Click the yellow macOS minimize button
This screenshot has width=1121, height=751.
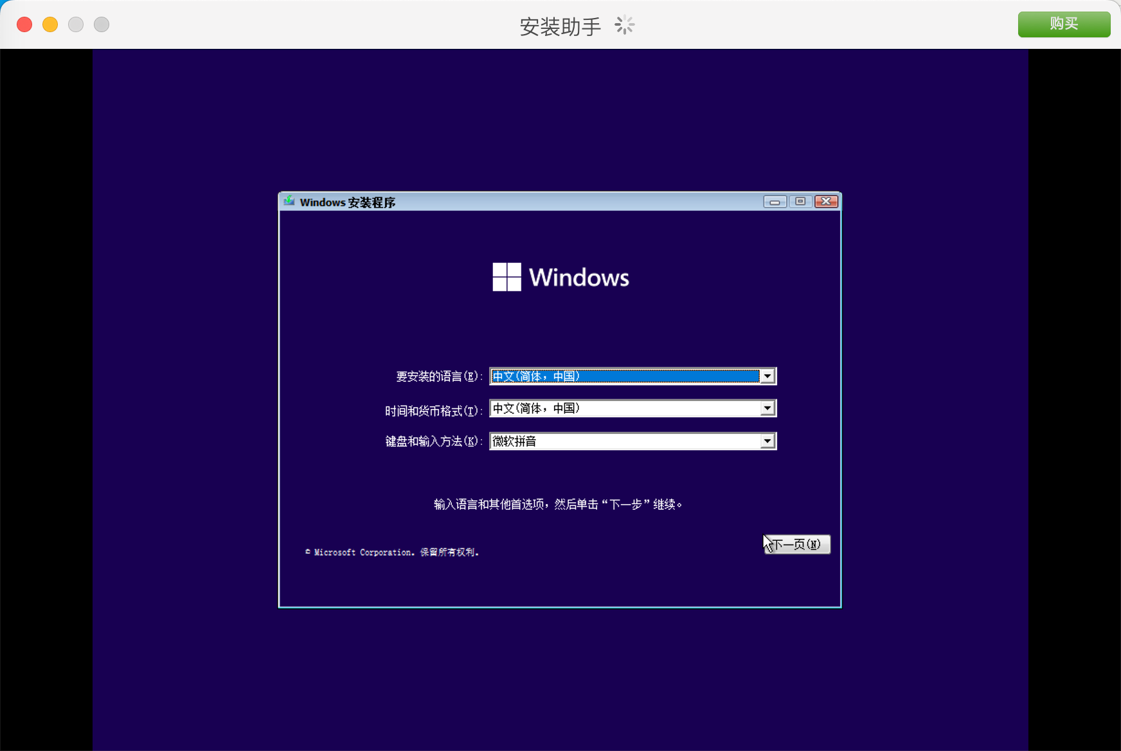(x=50, y=24)
